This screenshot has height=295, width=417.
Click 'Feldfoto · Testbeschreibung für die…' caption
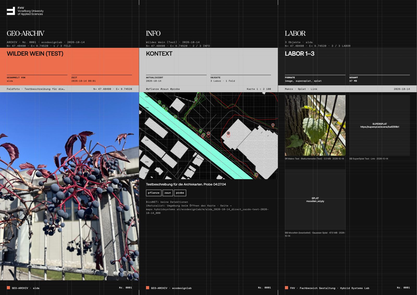36,89
